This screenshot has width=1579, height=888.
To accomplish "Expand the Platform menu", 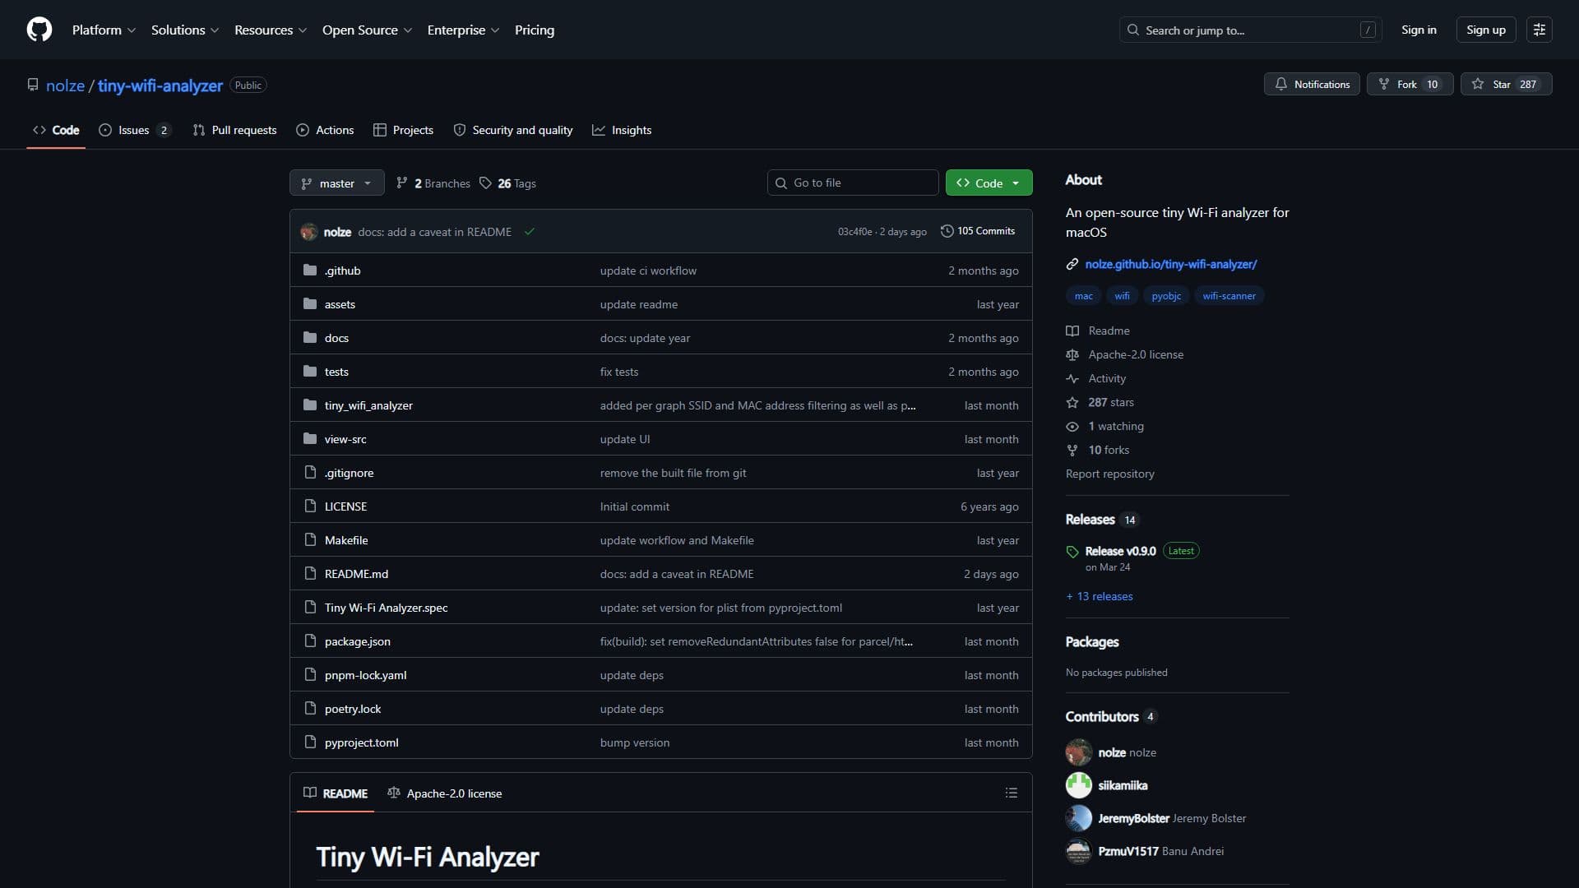I will pos(104,30).
